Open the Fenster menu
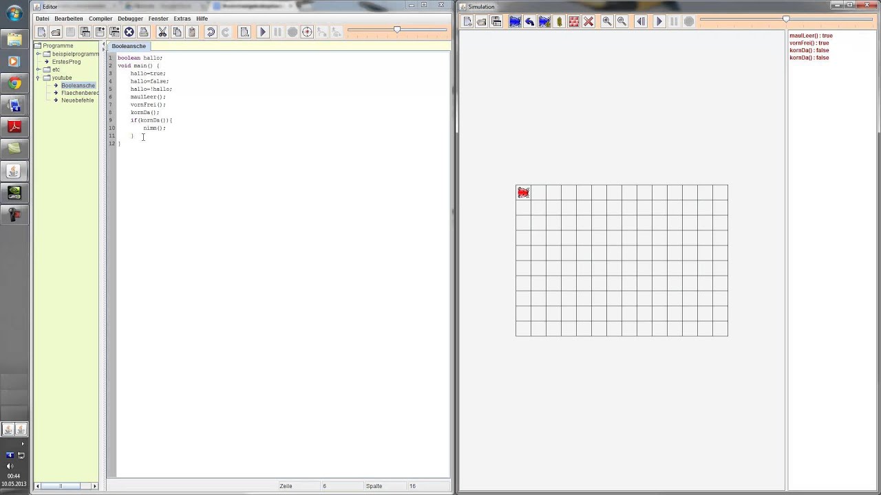This screenshot has height=495, width=881. click(x=158, y=19)
